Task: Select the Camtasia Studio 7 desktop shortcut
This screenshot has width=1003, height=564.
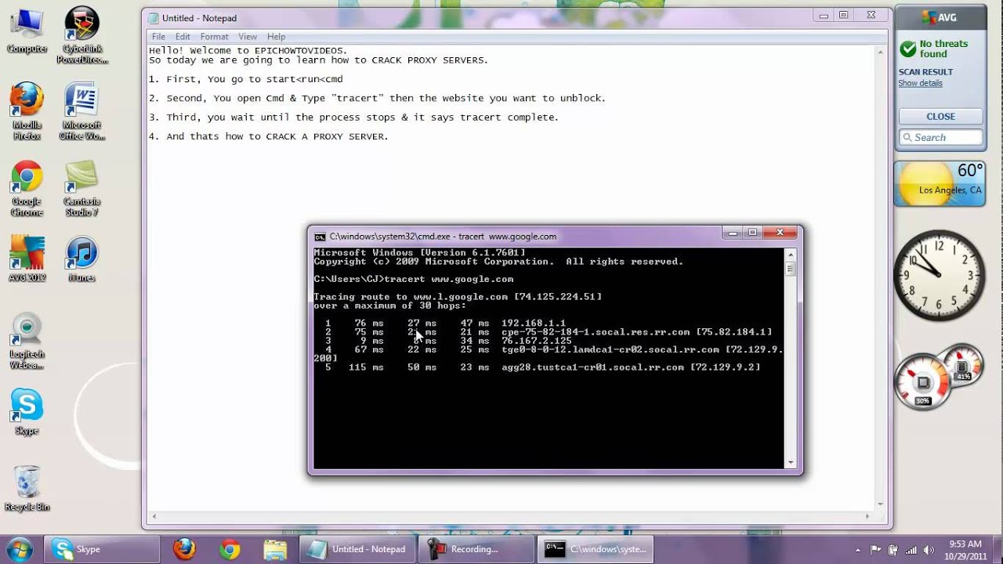Action: click(82, 189)
